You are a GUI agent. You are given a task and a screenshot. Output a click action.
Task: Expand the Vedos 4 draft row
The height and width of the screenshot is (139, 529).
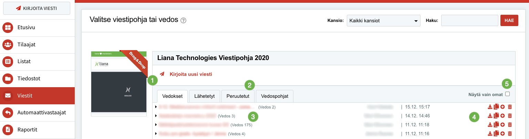pos(156,134)
